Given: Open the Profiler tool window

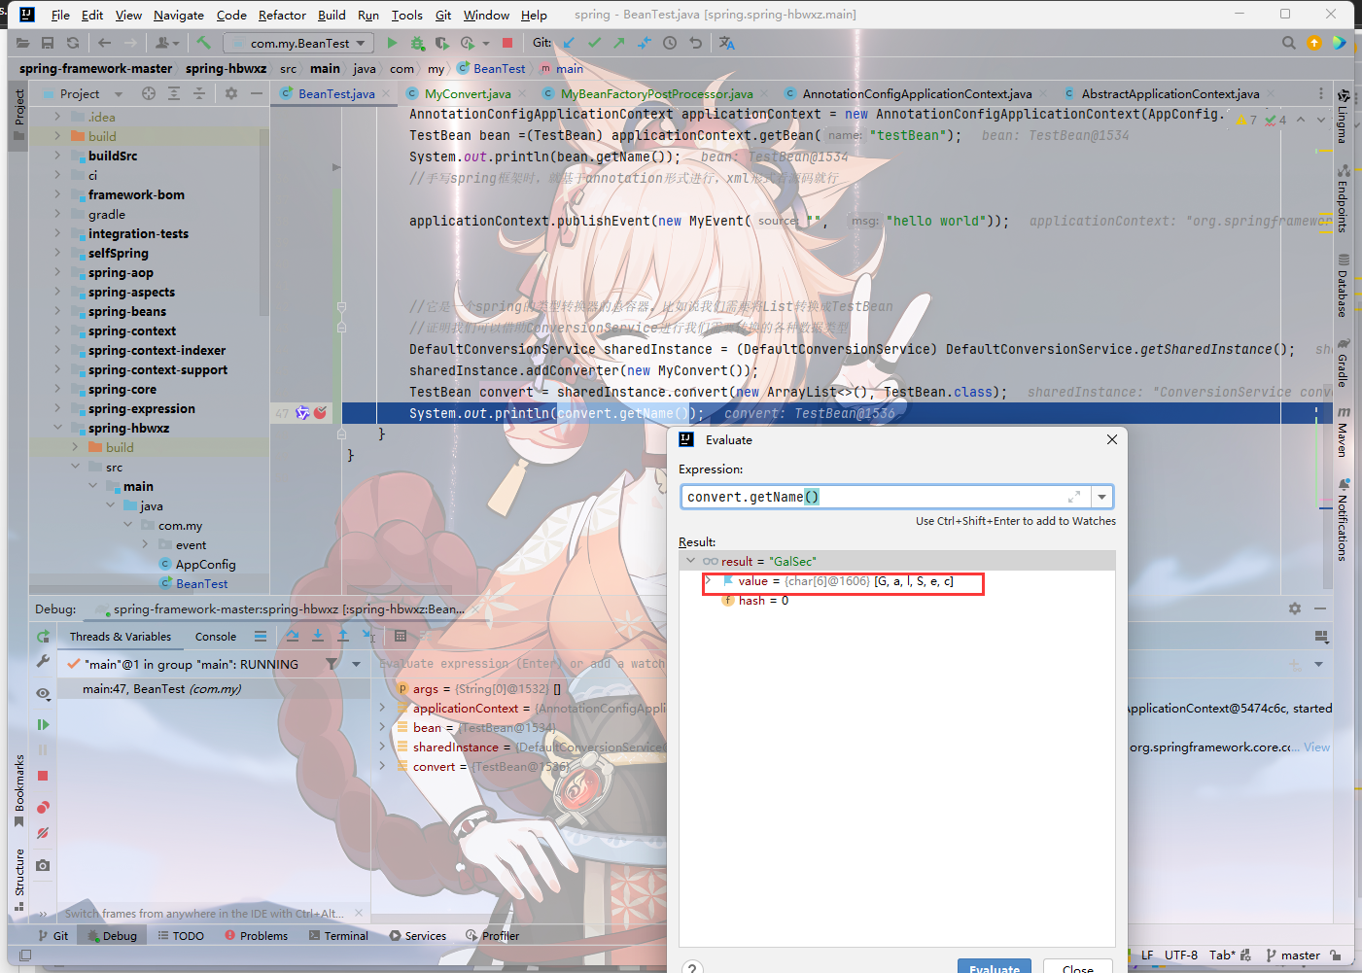Looking at the screenshot, I should 493,936.
